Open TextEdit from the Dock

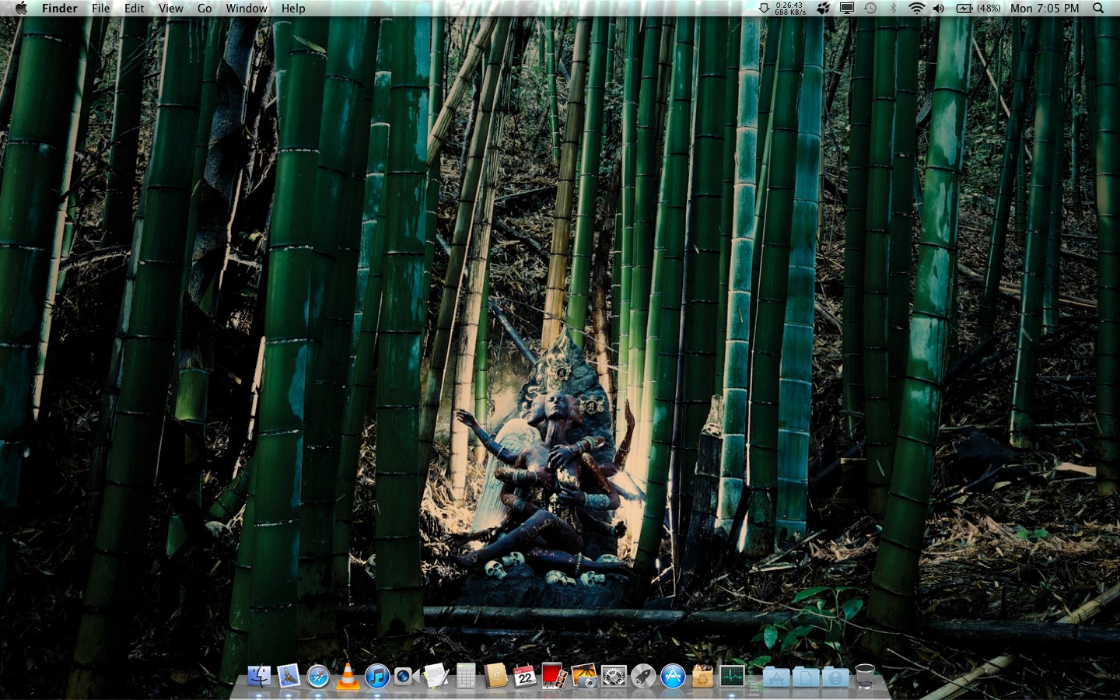436,676
